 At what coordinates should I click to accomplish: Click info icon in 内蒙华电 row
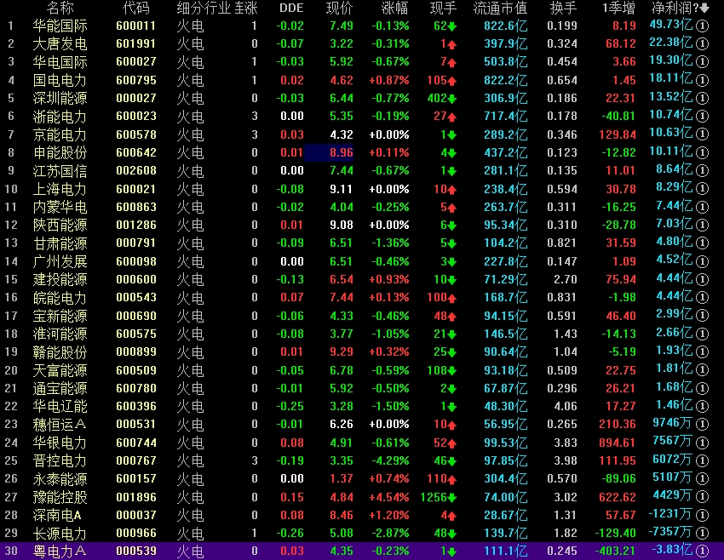[x=702, y=207]
